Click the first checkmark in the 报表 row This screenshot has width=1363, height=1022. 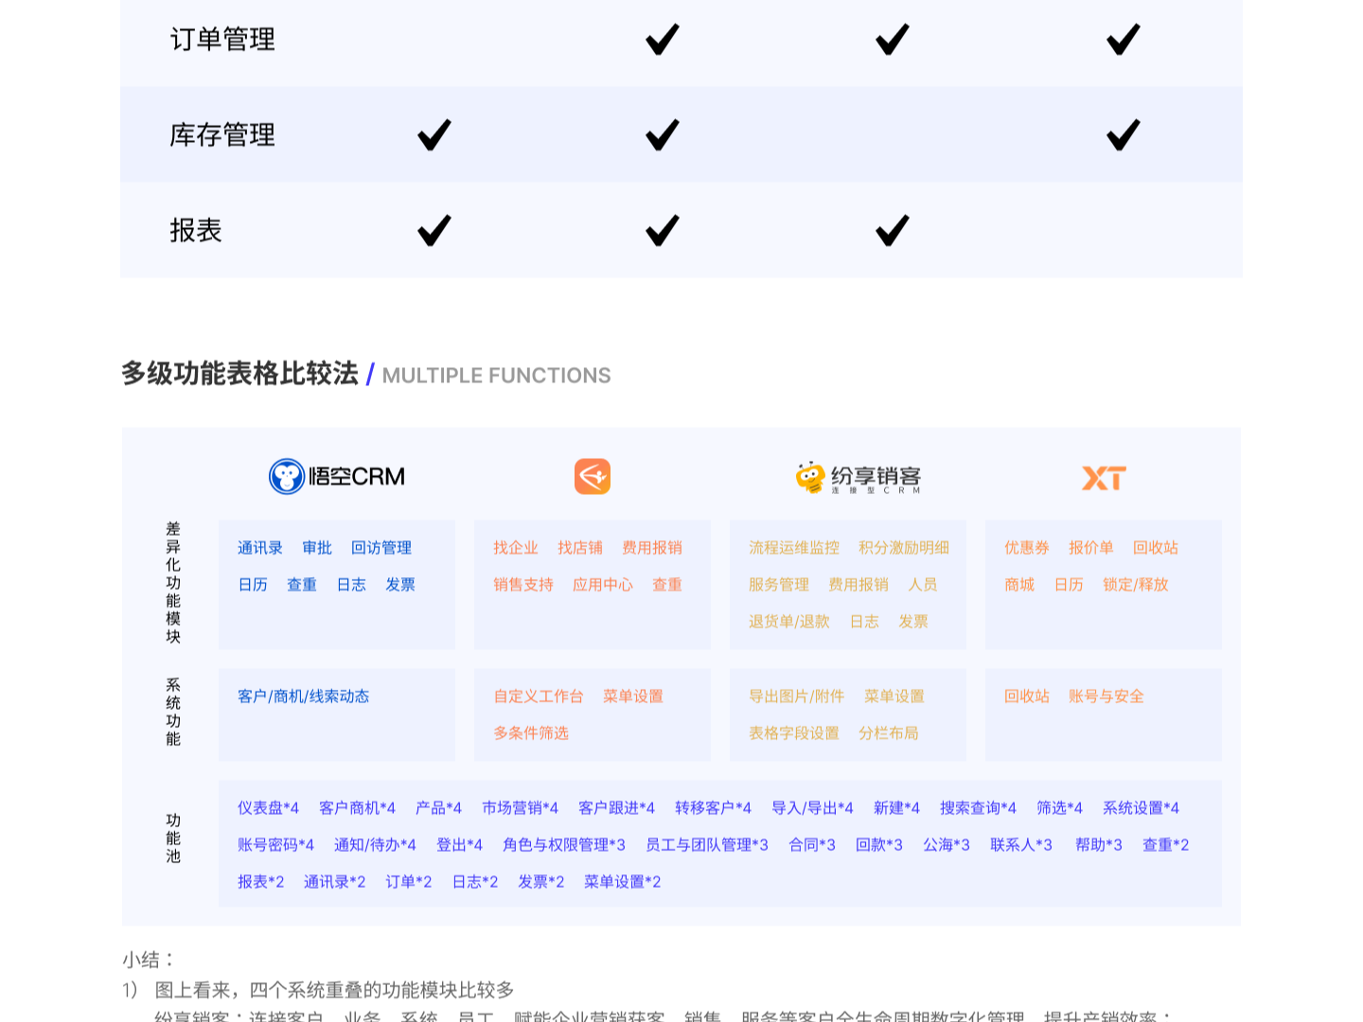433,230
